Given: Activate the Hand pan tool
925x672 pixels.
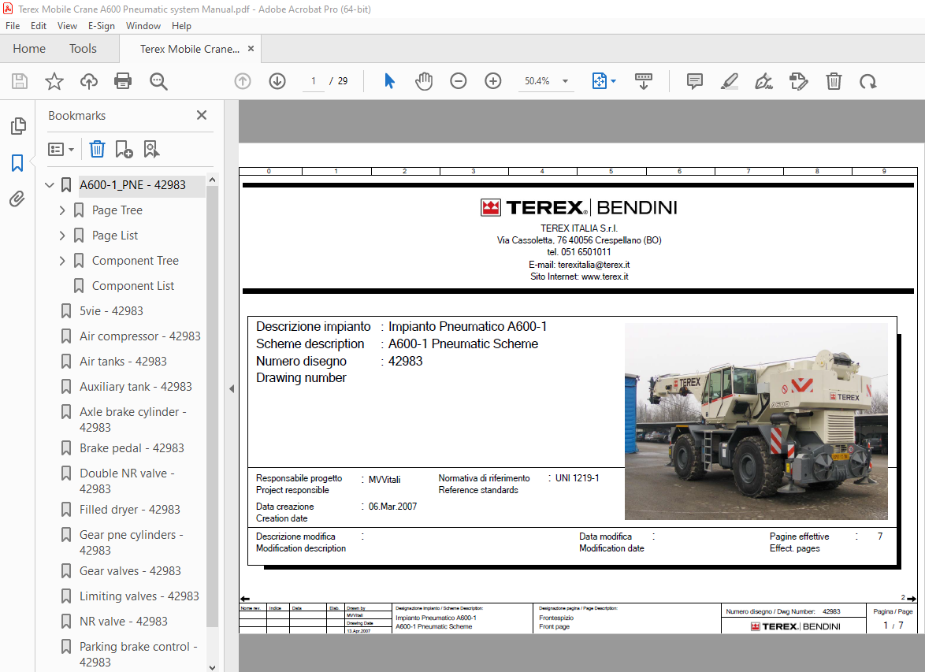Looking at the screenshot, I should tap(424, 81).
